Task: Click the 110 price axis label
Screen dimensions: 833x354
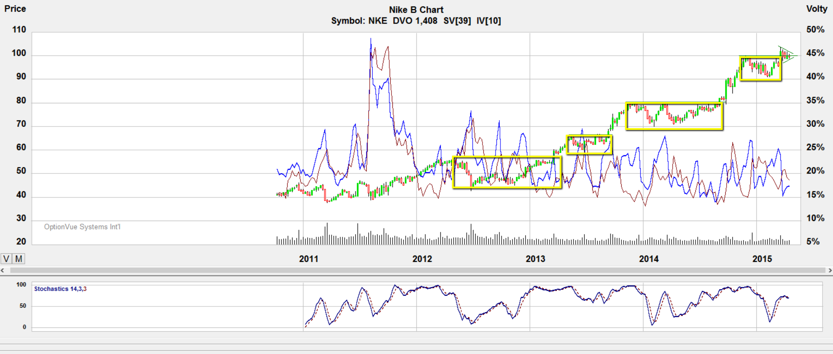Action: (x=19, y=30)
